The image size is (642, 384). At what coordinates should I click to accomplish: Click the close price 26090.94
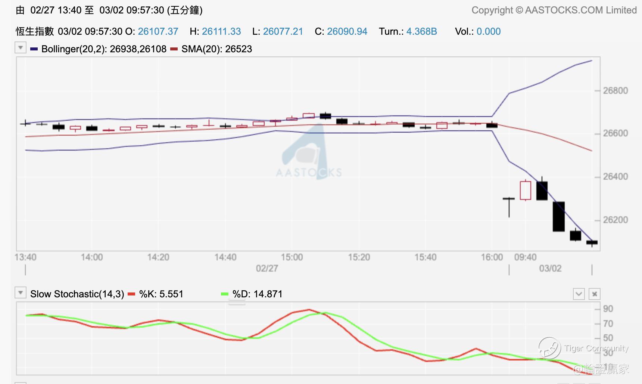click(x=347, y=31)
